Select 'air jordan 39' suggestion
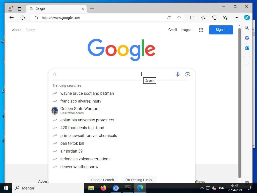The image size is (257, 193). [122, 151]
